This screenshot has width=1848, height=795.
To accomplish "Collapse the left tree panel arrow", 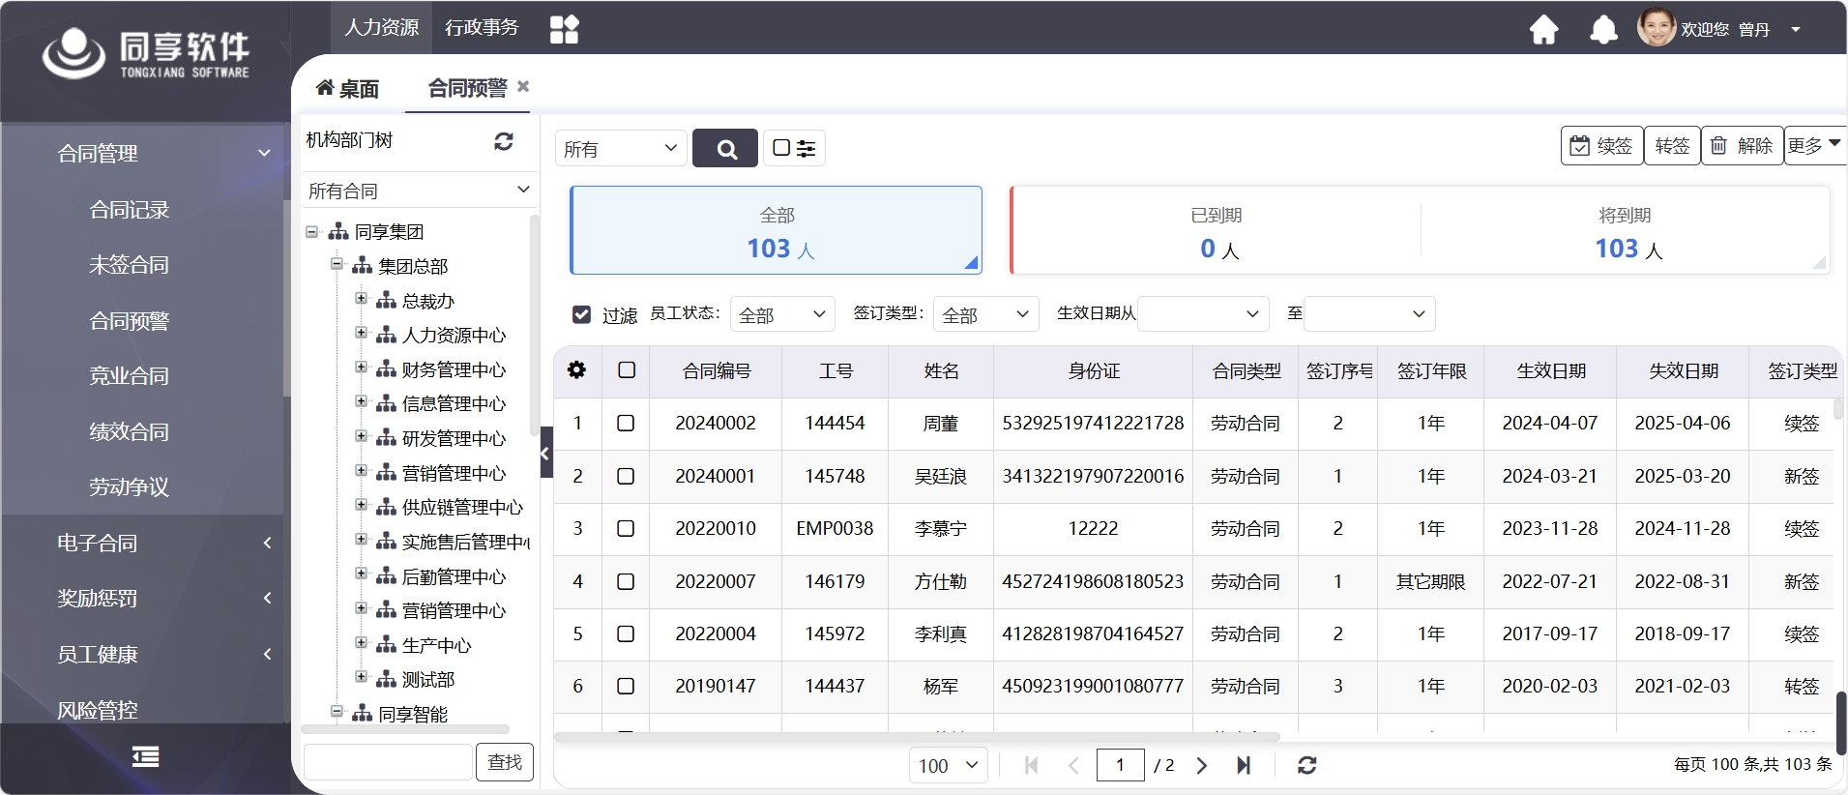I will tap(546, 452).
